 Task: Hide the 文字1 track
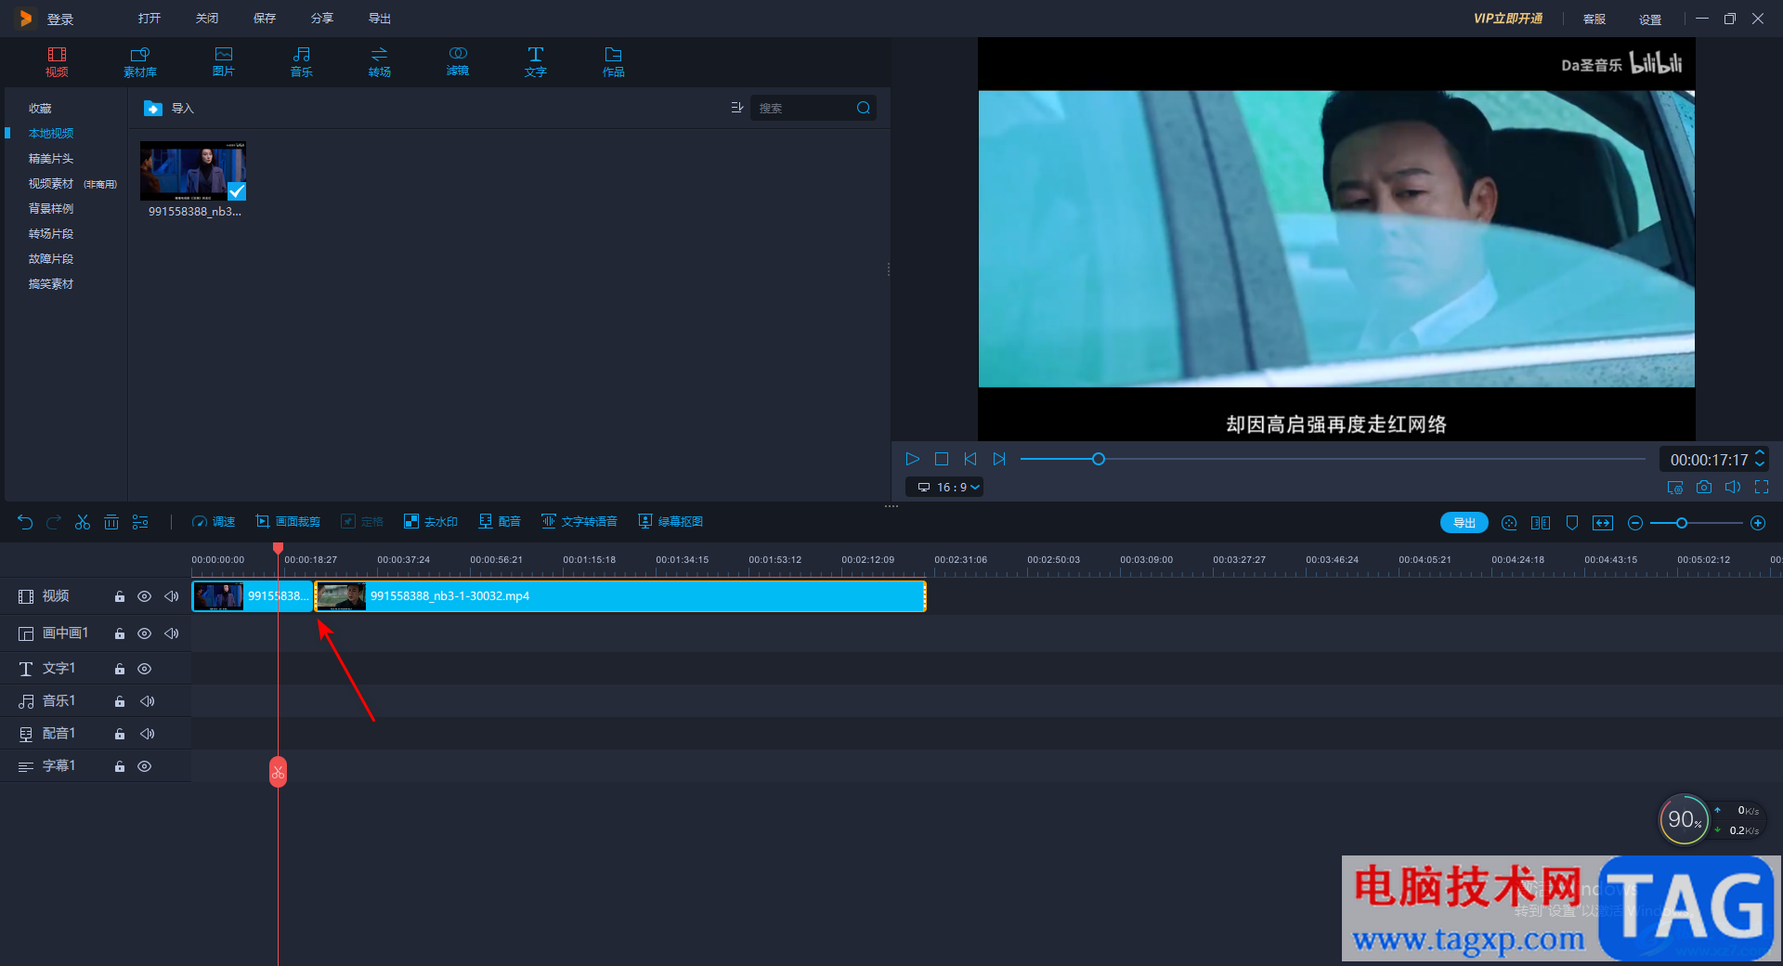[x=145, y=669]
